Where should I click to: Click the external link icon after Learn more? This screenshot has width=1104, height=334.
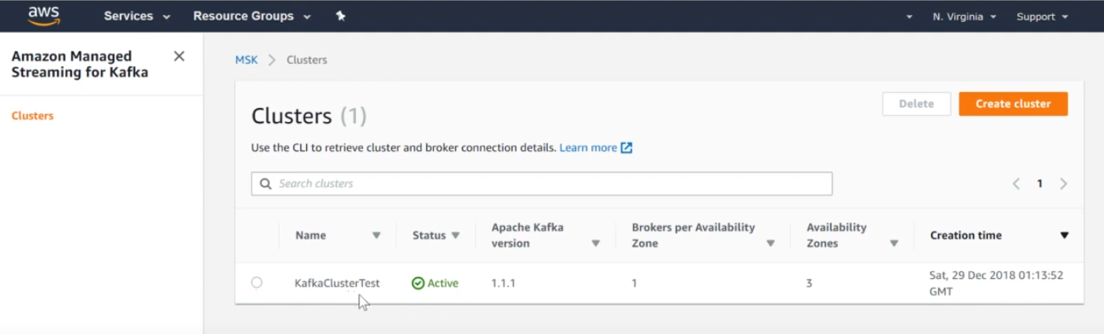(627, 147)
